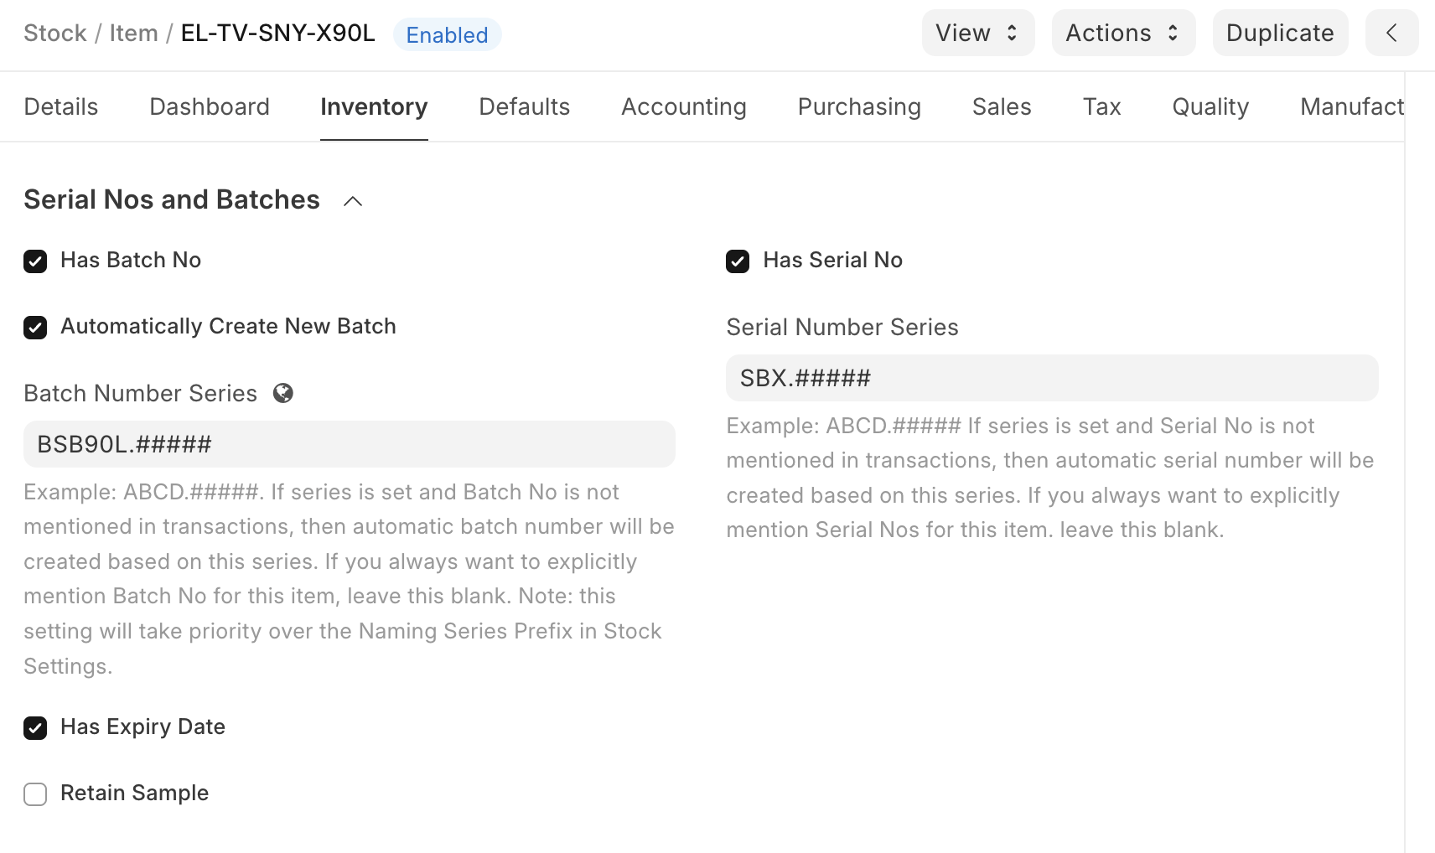Image resolution: width=1435 pixels, height=853 pixels.
Task: Click the Duplicate button
Action: 1279,34
